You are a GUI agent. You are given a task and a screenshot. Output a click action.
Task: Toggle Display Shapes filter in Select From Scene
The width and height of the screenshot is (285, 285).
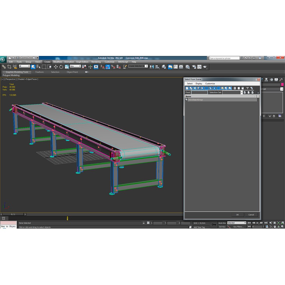pos(191,88)
